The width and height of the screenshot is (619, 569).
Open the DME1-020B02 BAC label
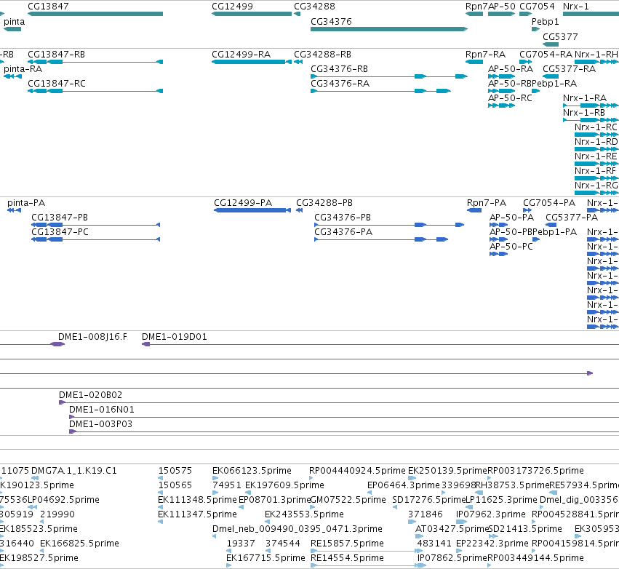pyautogui.click(x=90, y=395)
